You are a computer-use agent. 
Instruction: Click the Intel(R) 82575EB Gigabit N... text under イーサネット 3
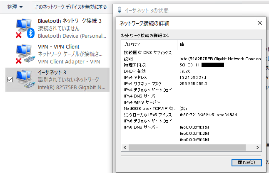(72, 88)
